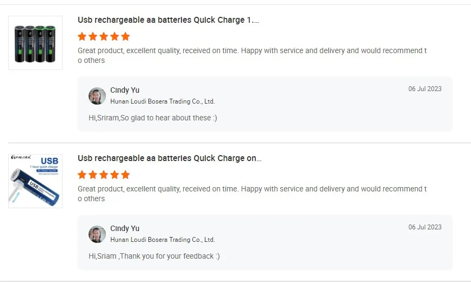
Task: Click the Hunan Loudi Bosera company name in second reply
Action: click(162, 240)
